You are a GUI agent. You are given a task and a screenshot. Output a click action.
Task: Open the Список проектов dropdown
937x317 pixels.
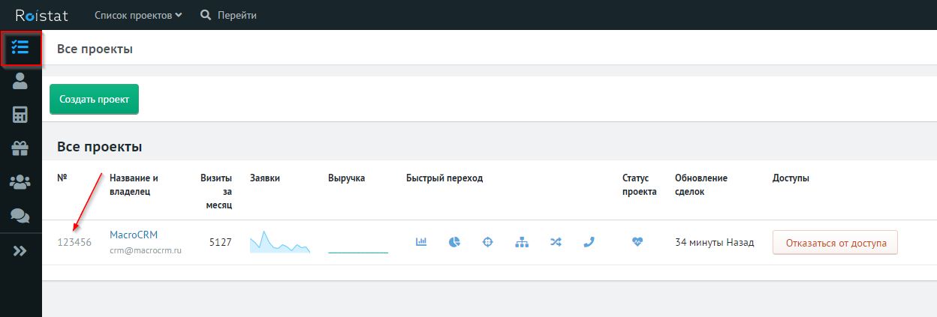pyautogui.click(x=138, y=15)
